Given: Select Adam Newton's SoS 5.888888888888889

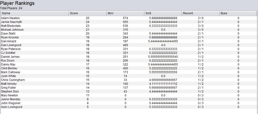Looking at the screenshot, I should click(x=163, y=18).
